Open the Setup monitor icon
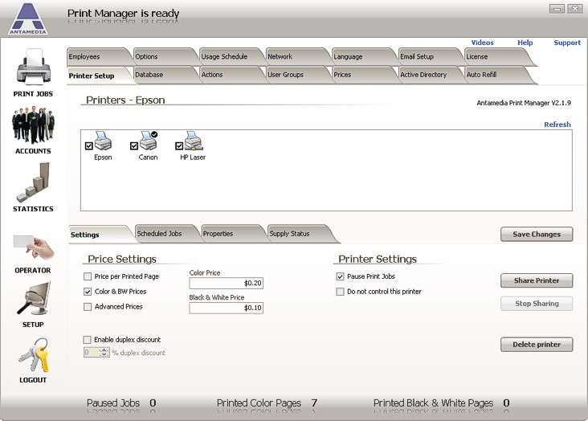 point(33,298)
